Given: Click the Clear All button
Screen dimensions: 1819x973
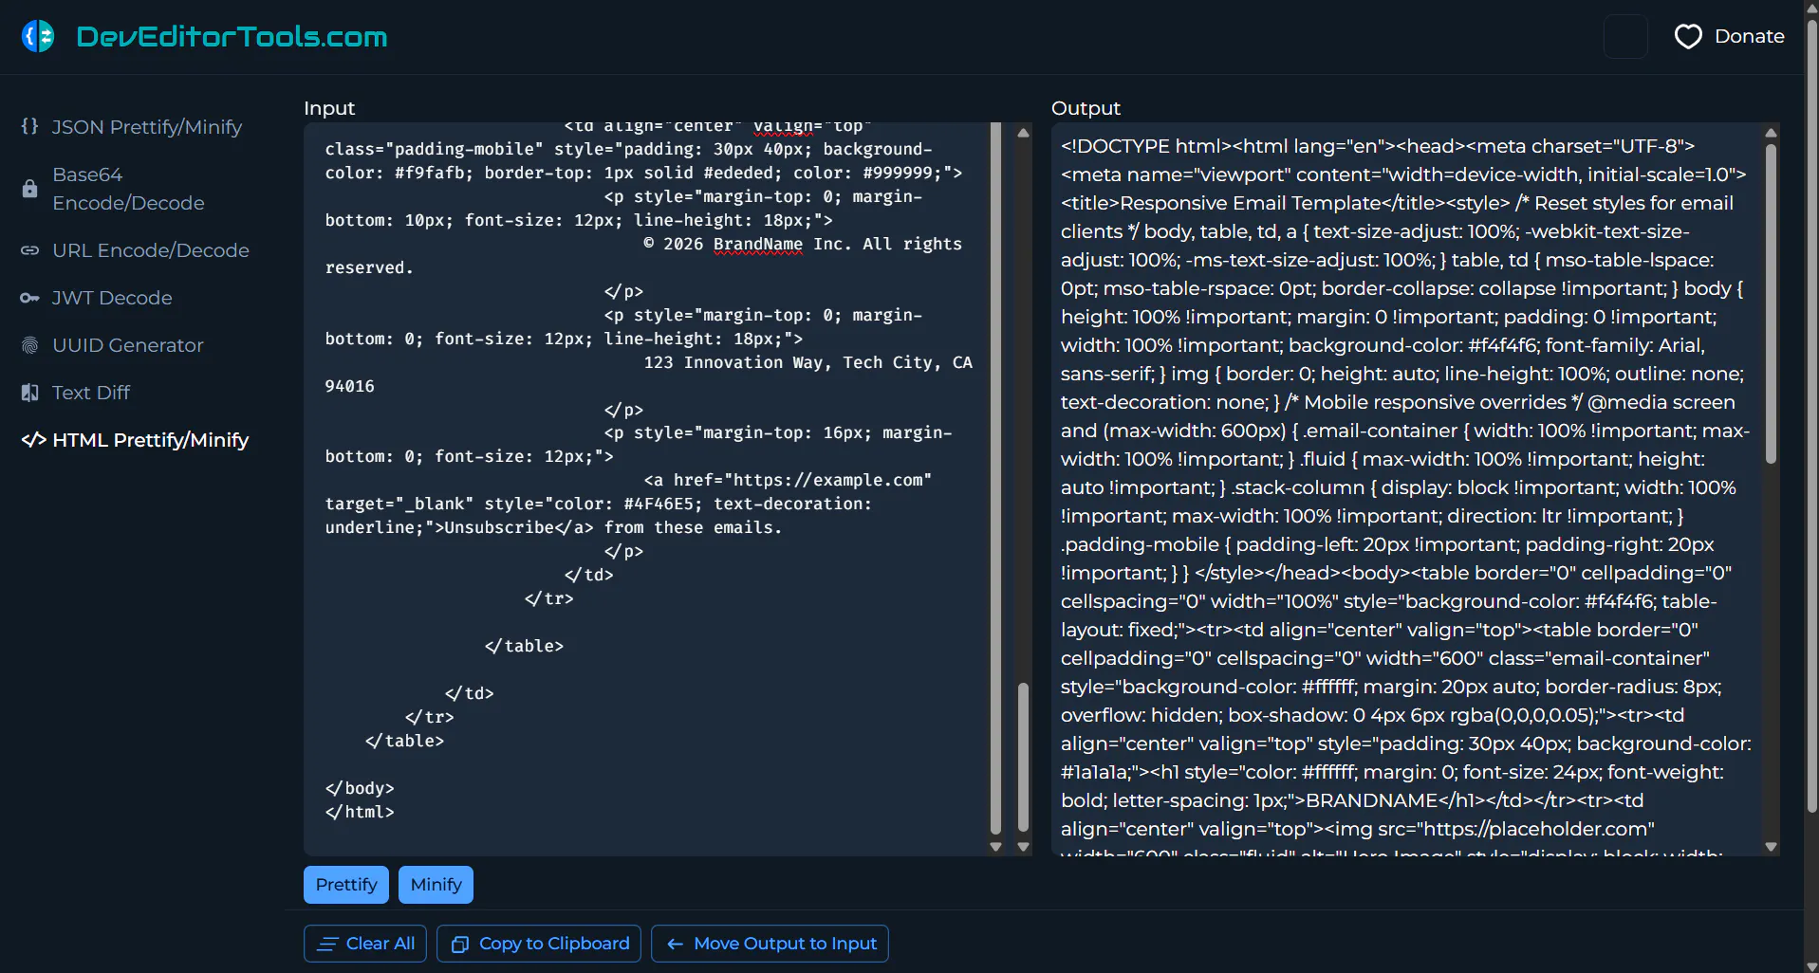Looking at the screenshot, I should pyautogui.click(x=365, y=944).
